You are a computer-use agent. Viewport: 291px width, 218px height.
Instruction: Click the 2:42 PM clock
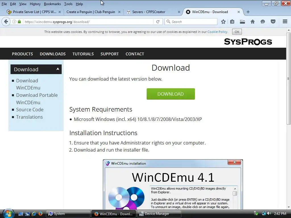[x=280, y=213]
